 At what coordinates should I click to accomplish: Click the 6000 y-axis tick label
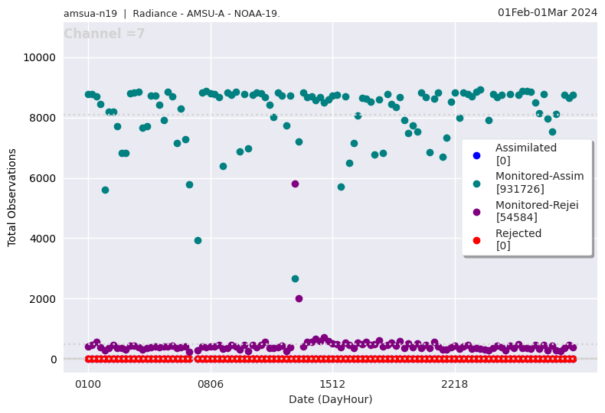coord(41,179)
